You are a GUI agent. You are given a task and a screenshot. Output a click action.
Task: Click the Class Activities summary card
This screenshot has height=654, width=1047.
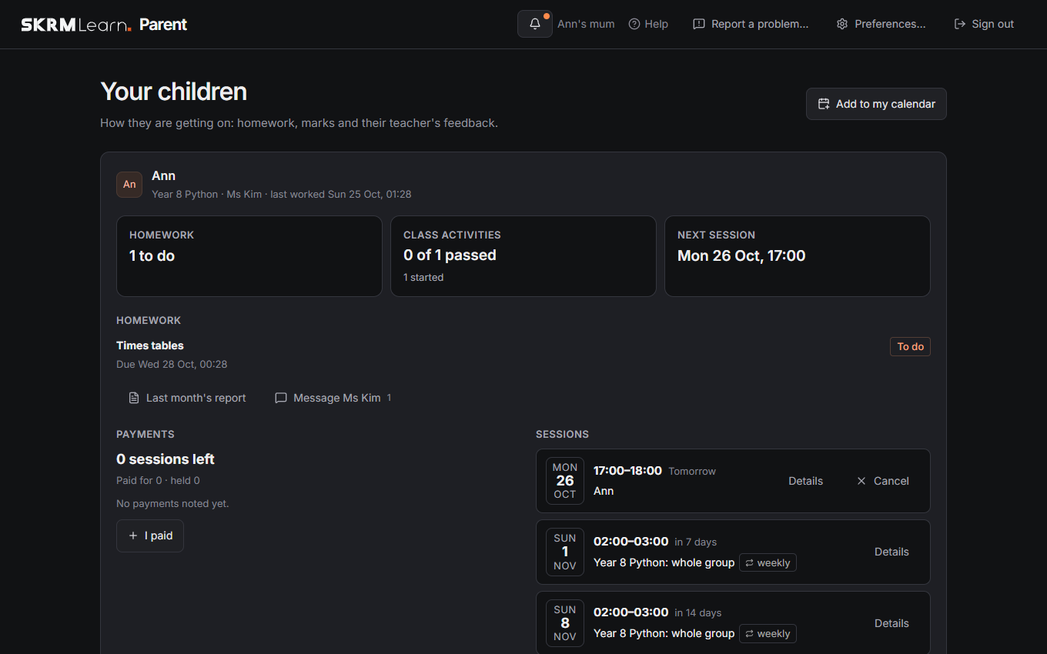pos(523,256)
